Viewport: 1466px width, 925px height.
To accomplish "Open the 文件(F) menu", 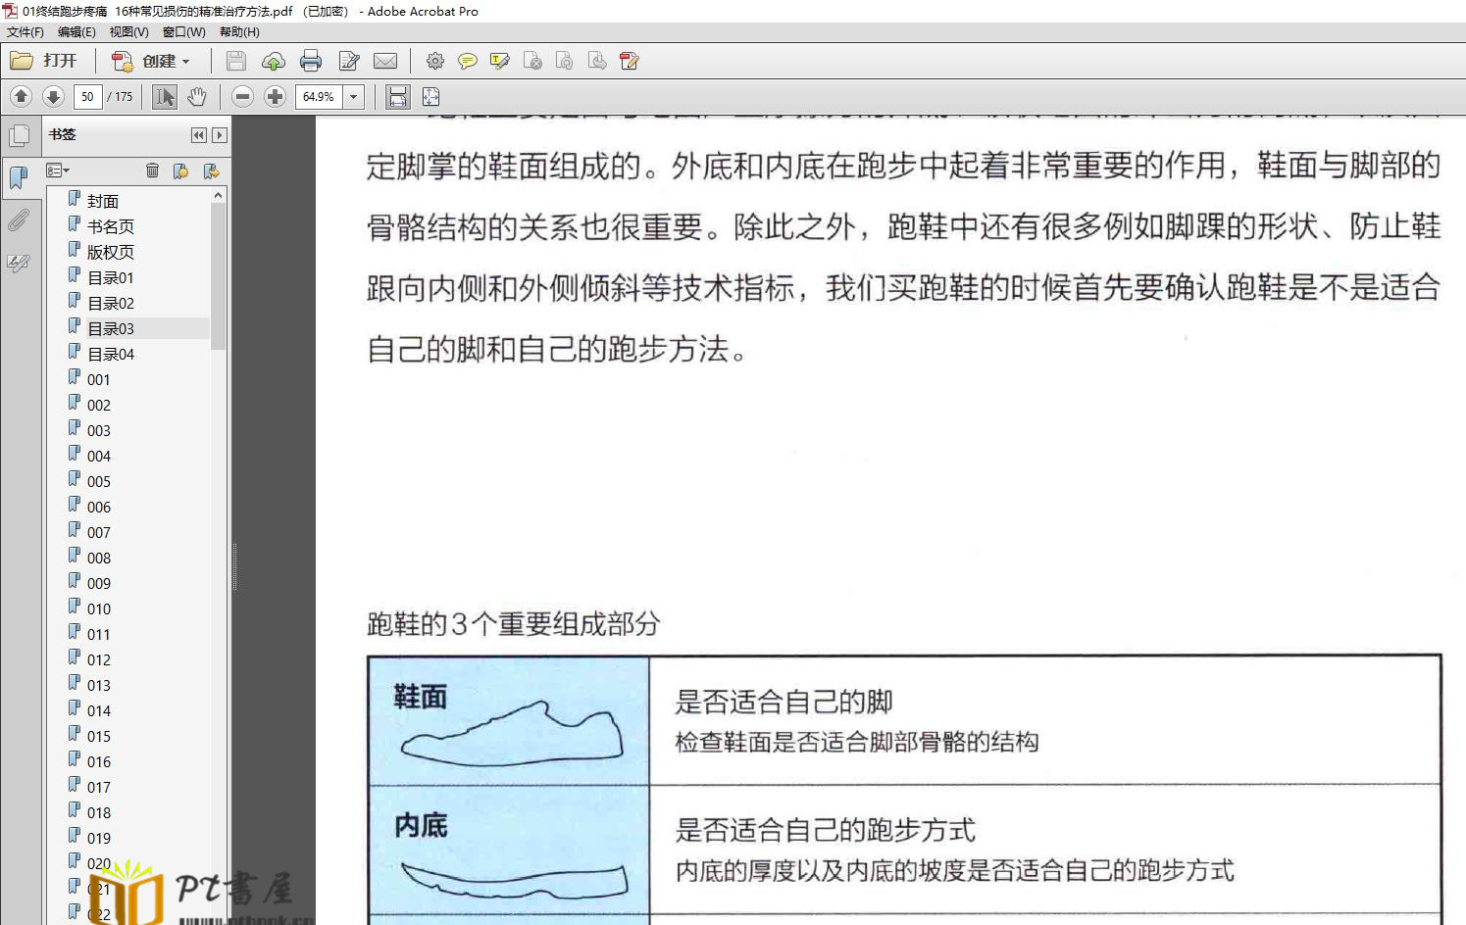I will [25, 32].
